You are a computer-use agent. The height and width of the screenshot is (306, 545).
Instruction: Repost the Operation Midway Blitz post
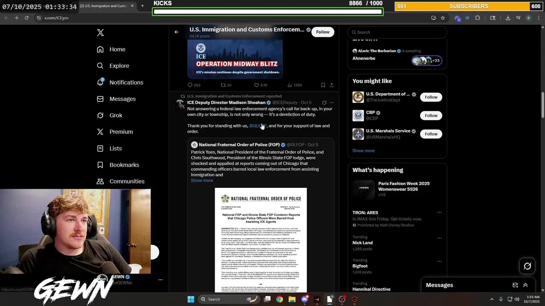click(x=226, y=85)
